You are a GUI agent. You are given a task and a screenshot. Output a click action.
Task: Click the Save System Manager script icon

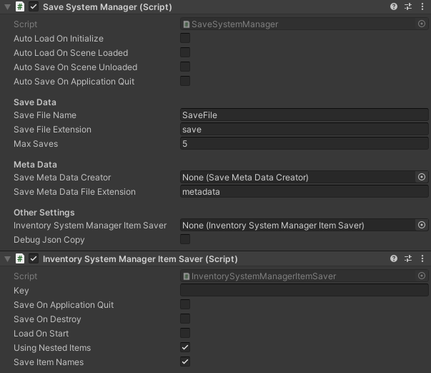coord(20,6)
